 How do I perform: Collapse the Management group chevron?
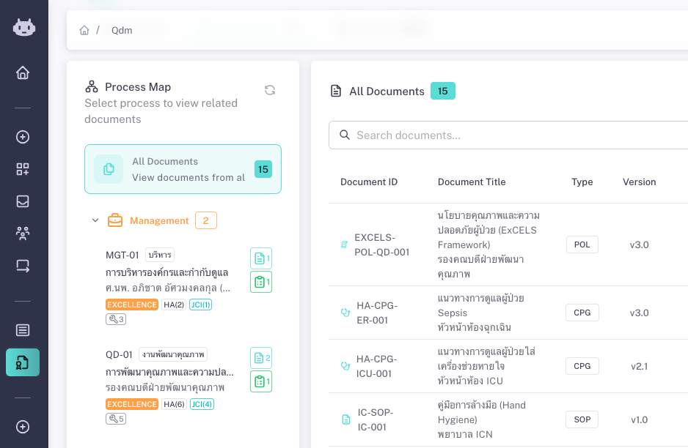(x=95, y=220)
